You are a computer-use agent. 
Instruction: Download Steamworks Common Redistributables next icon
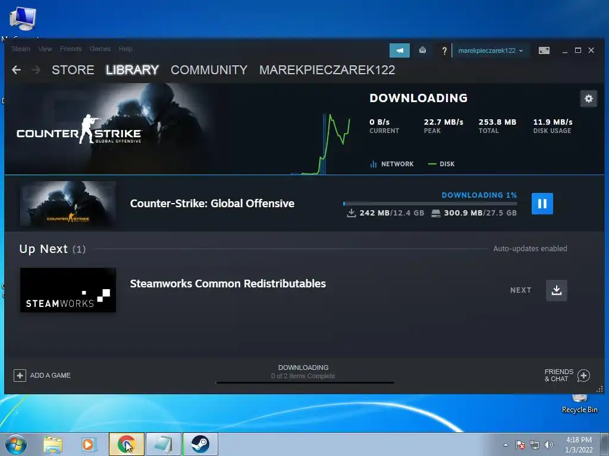coord(557,290)
